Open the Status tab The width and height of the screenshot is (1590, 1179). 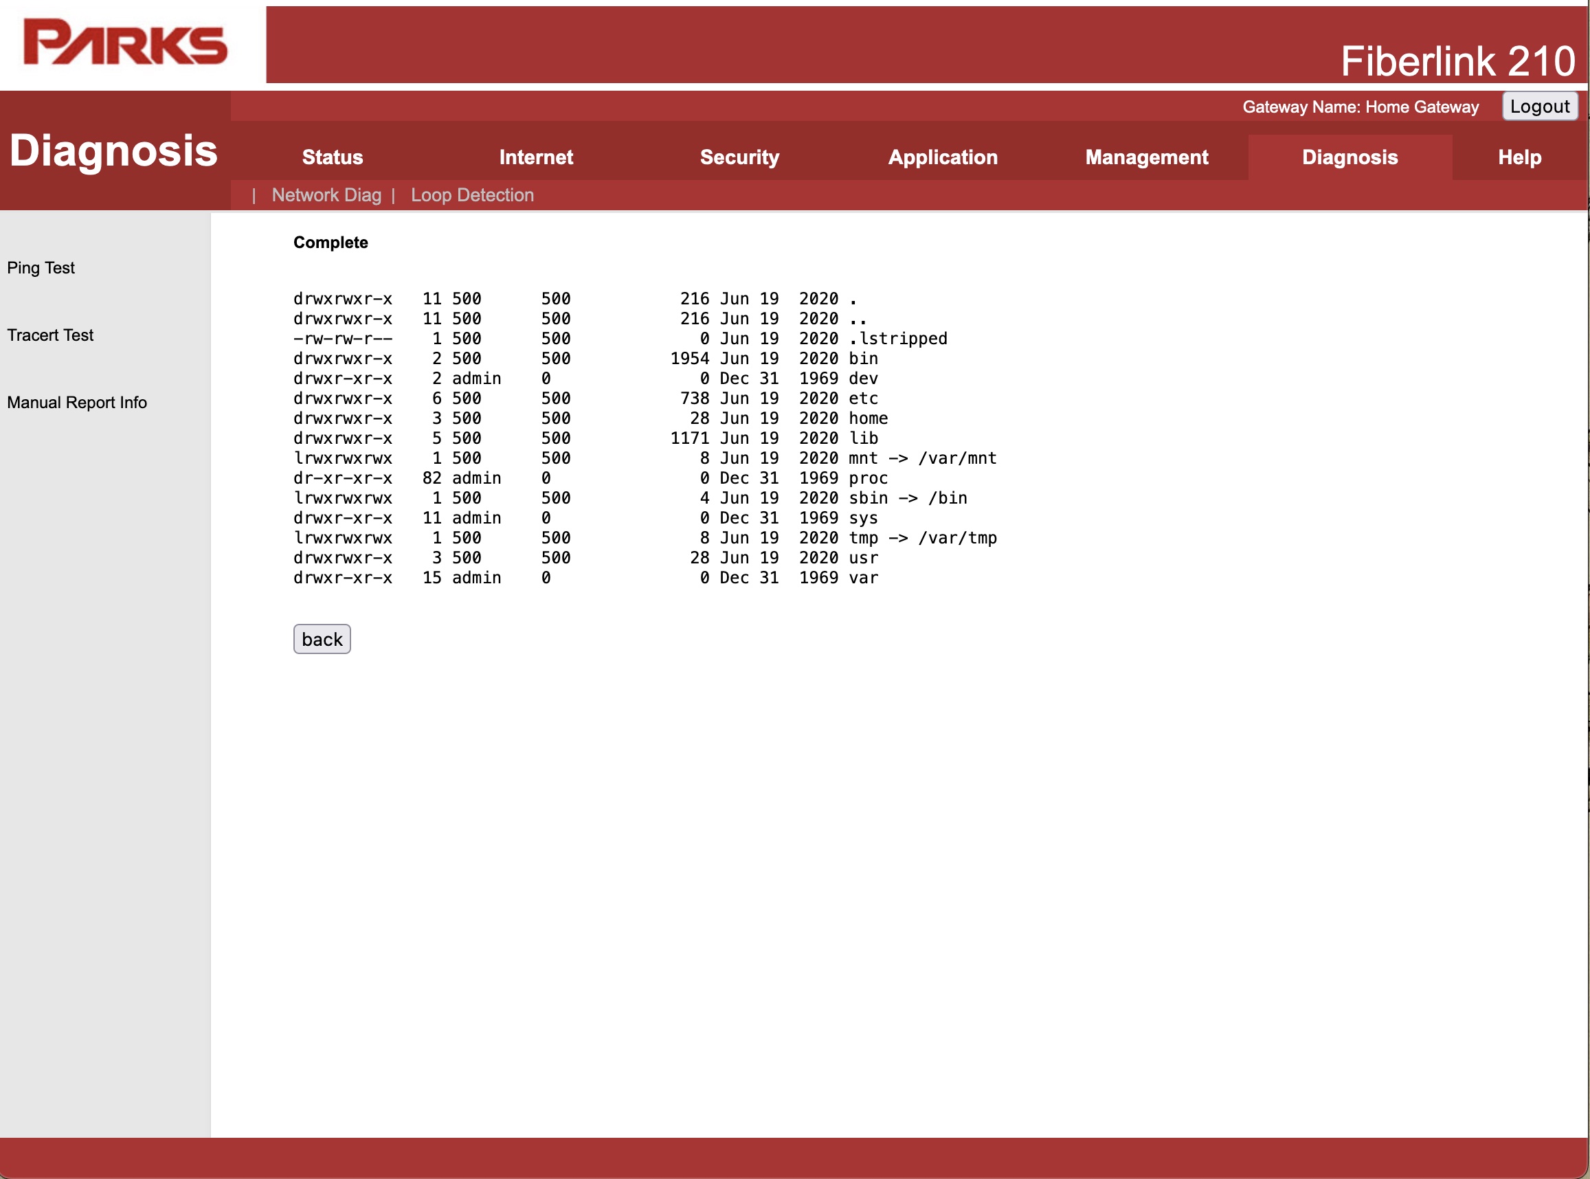pos(333,157)
